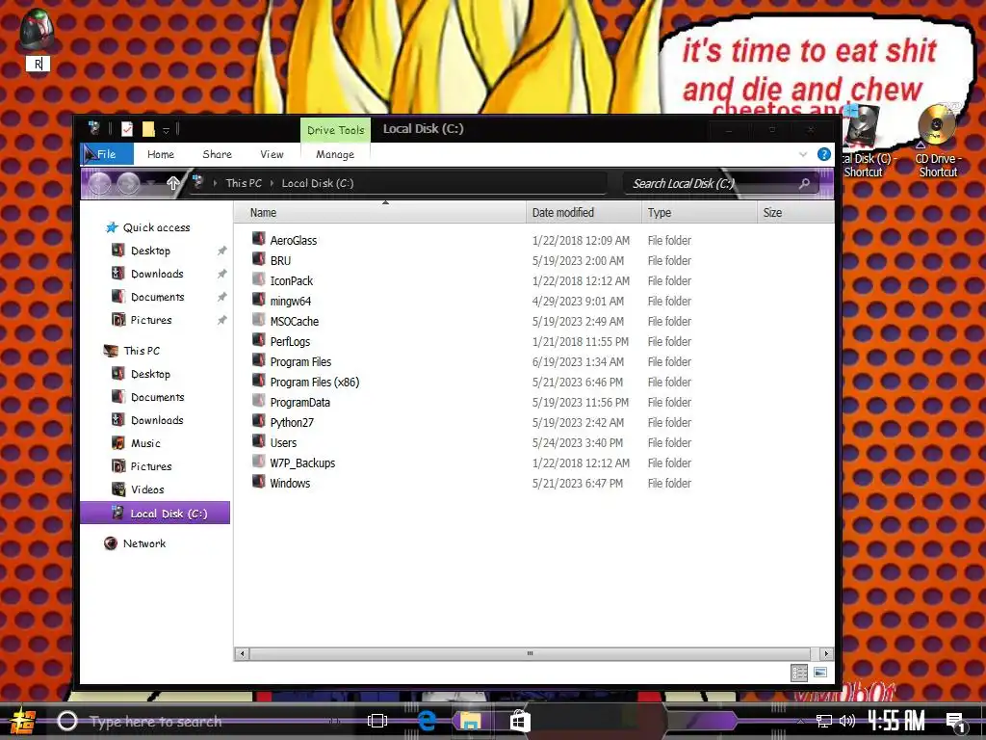The image size is (986, 740).
Task: Go up one level with Up arrow
Action: coord(173,183)
